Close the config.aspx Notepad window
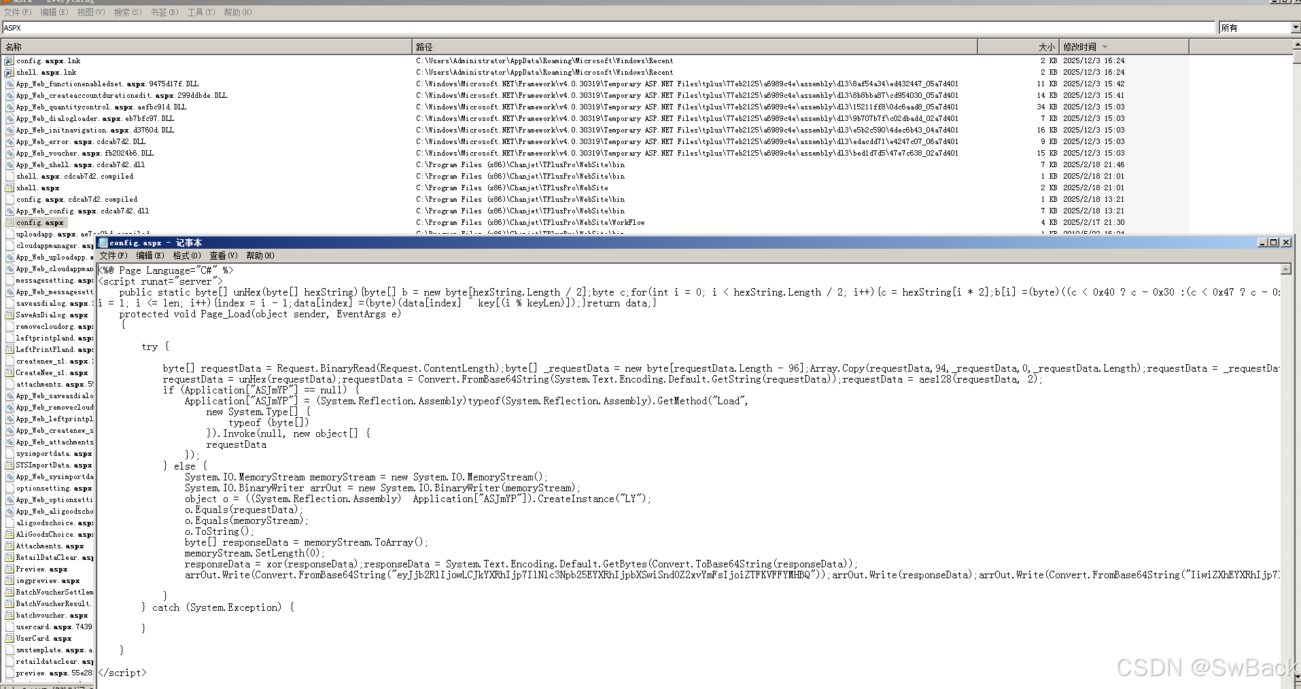This screenshot has height=689, width=1301. (x=1286, y=243)
